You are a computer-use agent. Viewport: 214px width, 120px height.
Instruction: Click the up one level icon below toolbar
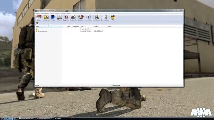pos(37,23)
